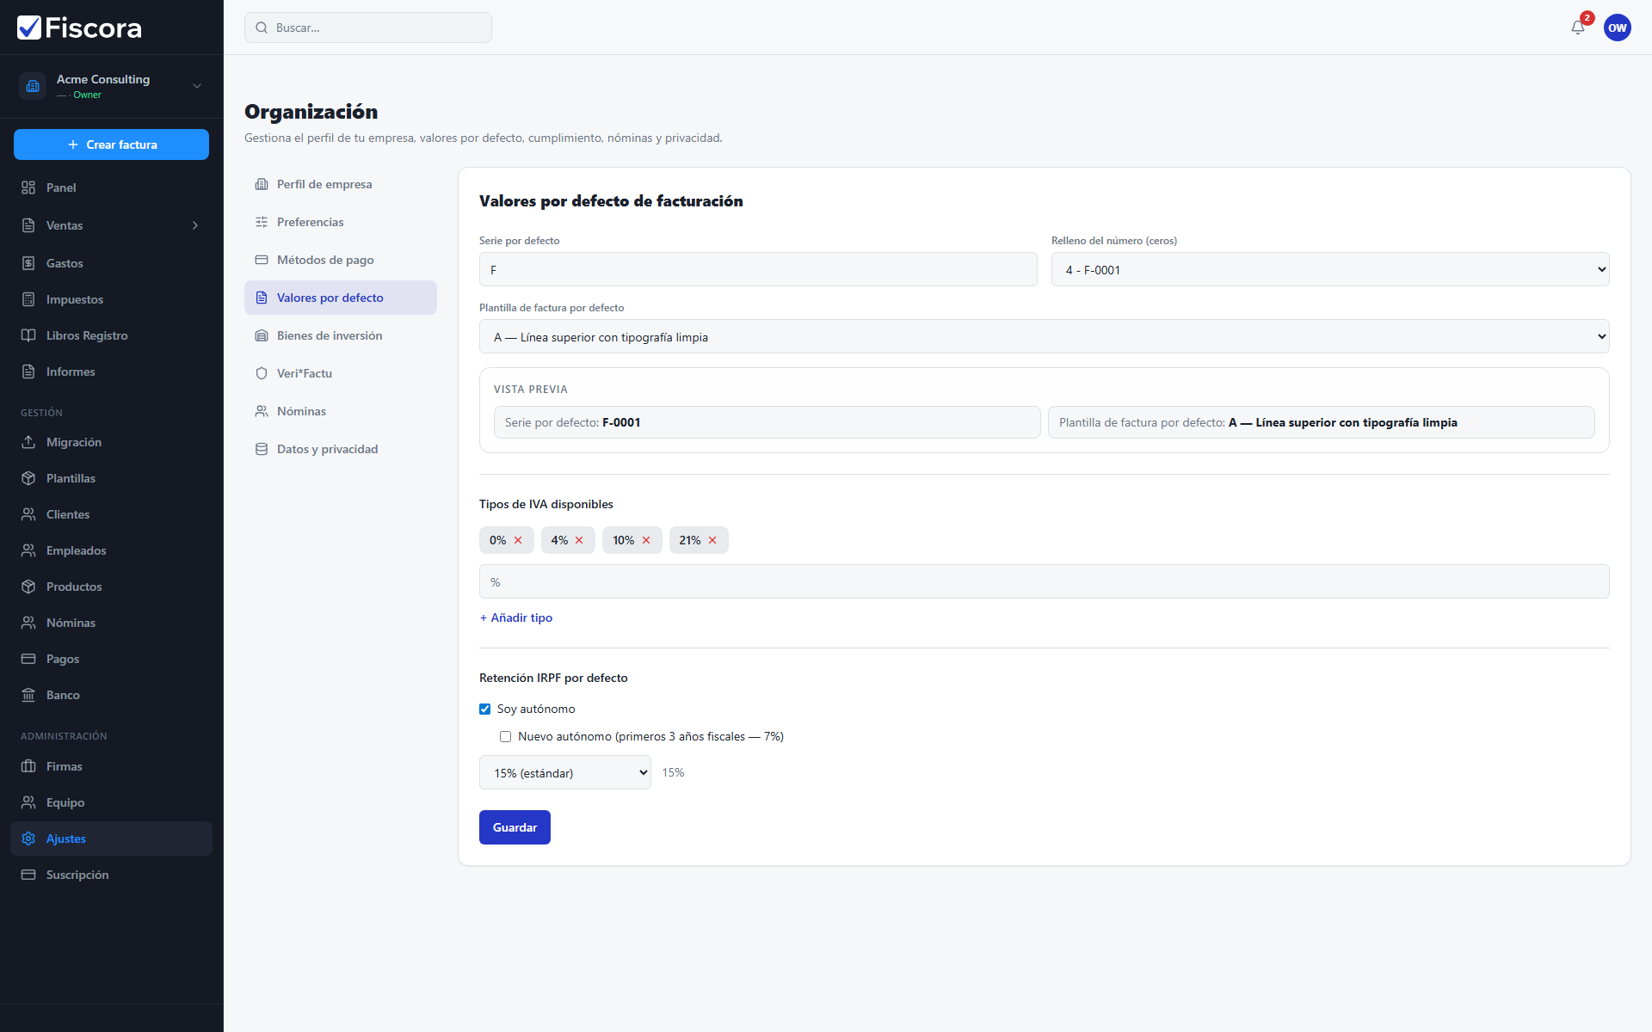1652x1032 pixels.
Task: Enable the Nuevo autónomo checkbox
Action: [505, 736]
